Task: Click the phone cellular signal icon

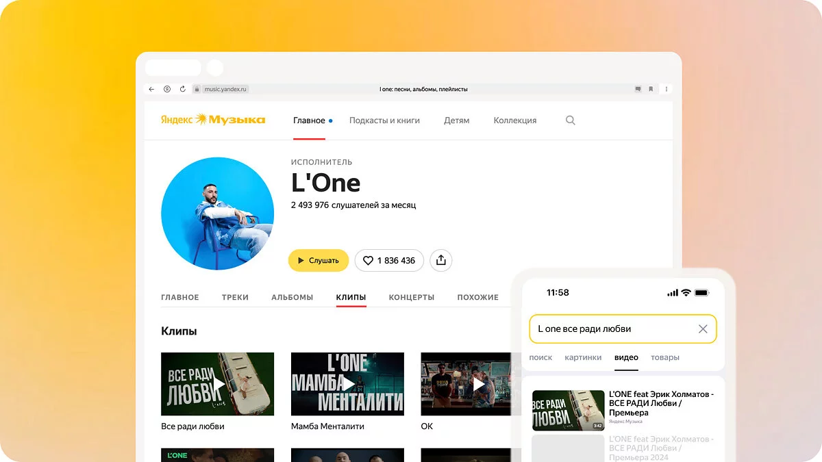Action: coord(672,292)
